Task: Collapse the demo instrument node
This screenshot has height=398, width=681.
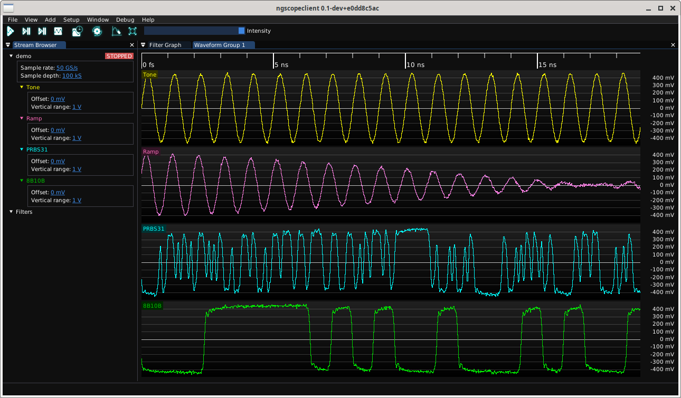Action: pos(11,55)
